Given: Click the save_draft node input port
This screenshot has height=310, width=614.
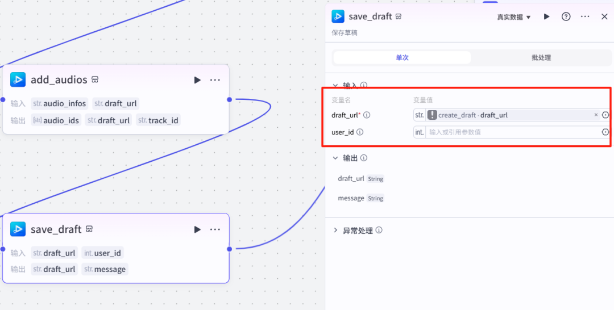Looking at the screenshot, I should (2, 249).
